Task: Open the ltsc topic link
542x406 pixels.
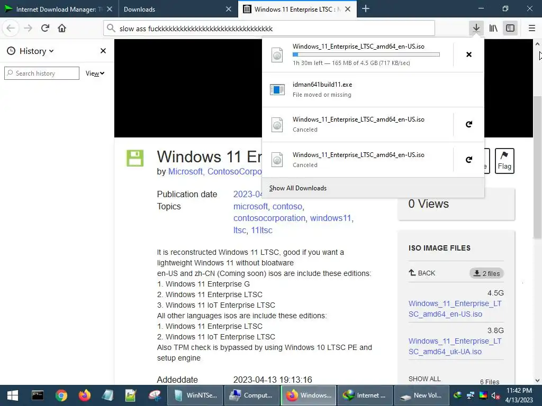Action: (x=240, y=230)
